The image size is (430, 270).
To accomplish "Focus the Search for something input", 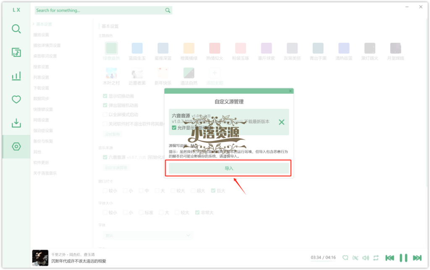I will pyautogui.click(x=100, y=10).
